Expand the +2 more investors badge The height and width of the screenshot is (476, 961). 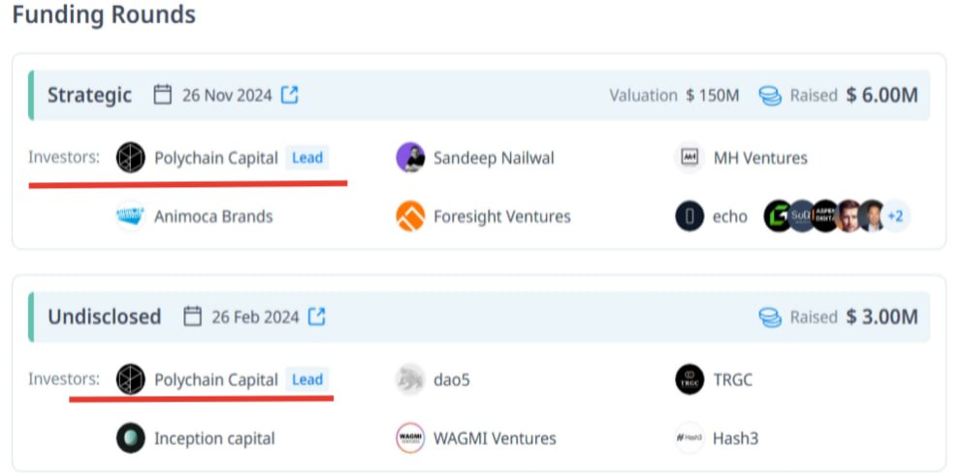tap(895, 216)
